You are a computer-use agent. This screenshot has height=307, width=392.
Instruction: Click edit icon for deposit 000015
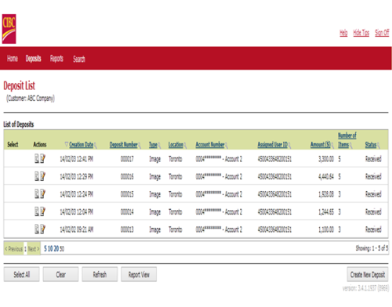tap(42, 194)
